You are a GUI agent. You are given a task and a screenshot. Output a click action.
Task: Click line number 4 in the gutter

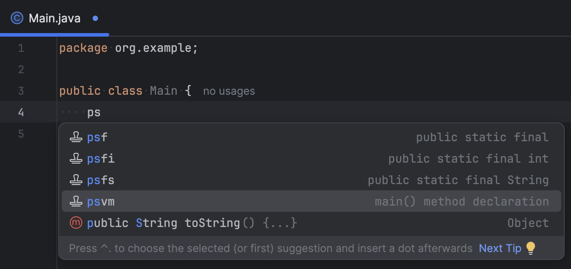click(21, 112)
